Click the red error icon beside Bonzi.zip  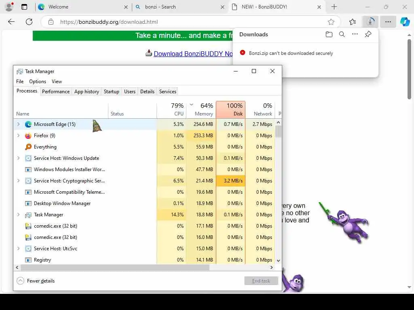coord(243,53)
